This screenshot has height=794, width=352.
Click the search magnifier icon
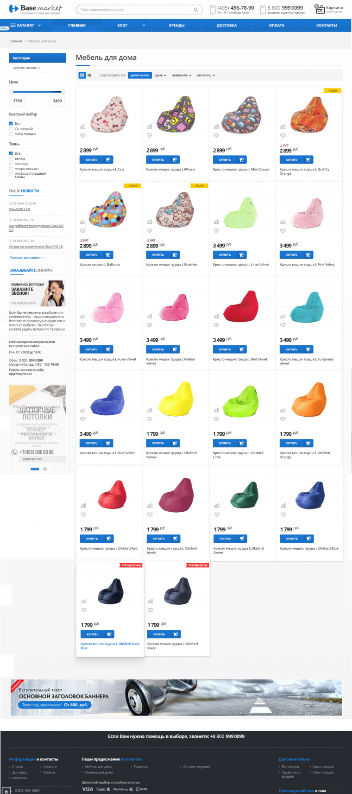pyautogui.click(x=196, y=9)
